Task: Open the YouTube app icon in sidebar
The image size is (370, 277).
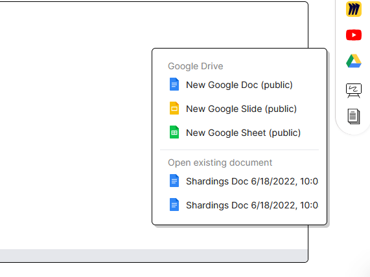Action: click(x=354, y=35)
